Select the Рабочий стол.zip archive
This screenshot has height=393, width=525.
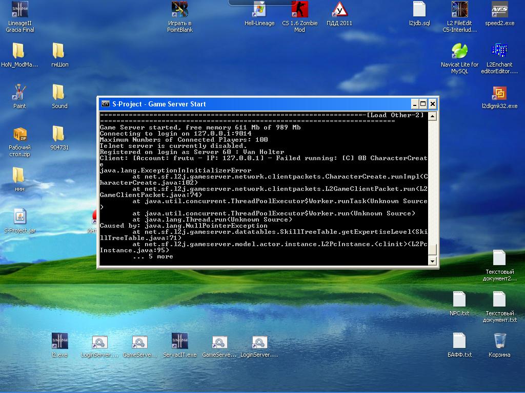[x=20, y=135]
